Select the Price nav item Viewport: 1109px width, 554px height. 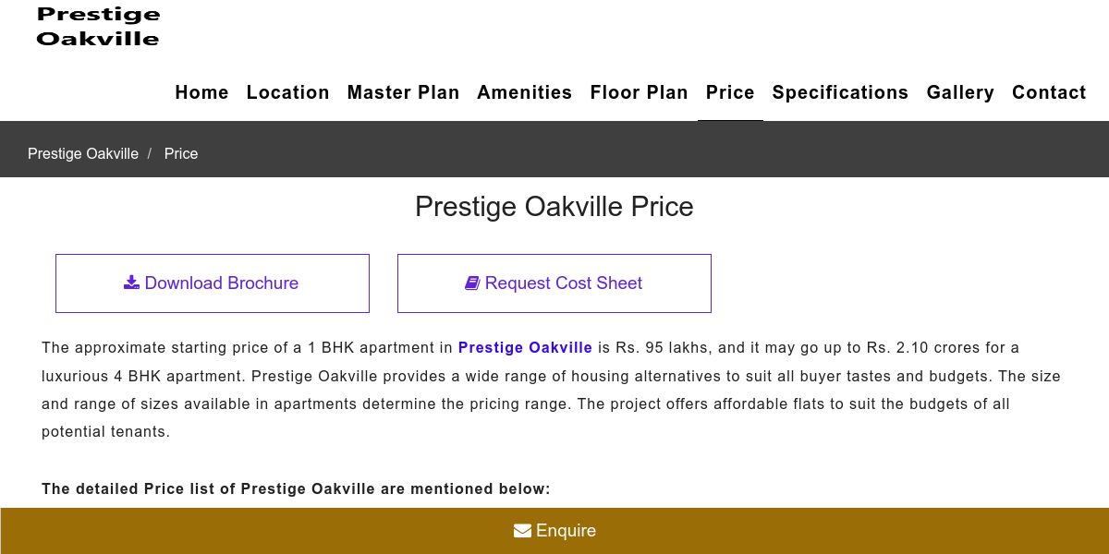tap(730, 92)
